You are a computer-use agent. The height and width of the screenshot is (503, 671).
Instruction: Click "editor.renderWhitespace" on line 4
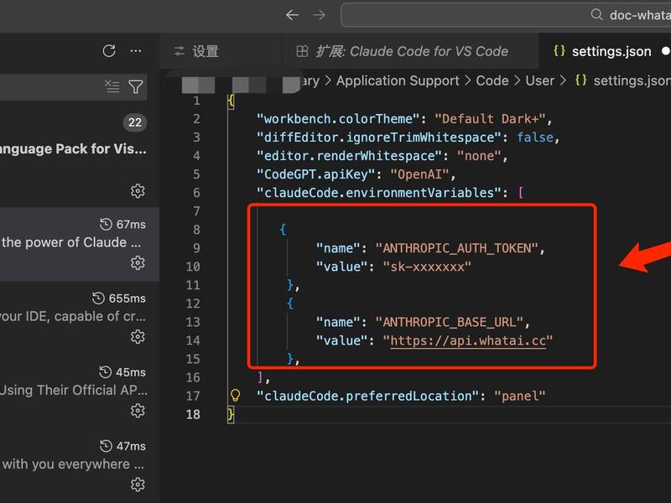click(x=349, y=156)
